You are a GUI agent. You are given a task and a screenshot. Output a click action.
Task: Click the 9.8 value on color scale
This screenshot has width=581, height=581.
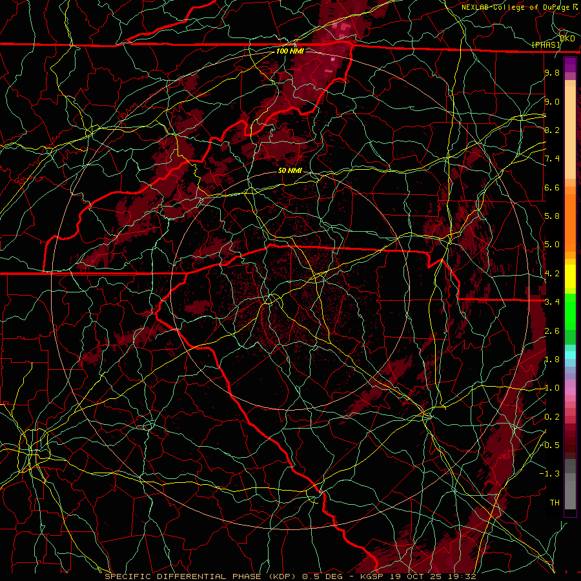(552, 72)
